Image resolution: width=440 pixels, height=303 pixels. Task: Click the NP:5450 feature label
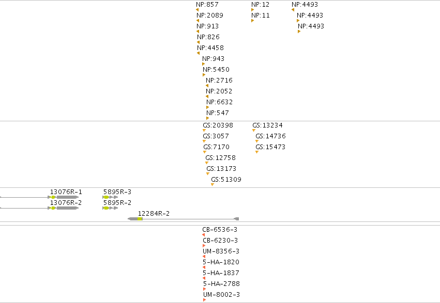click(x=216, y=70)
